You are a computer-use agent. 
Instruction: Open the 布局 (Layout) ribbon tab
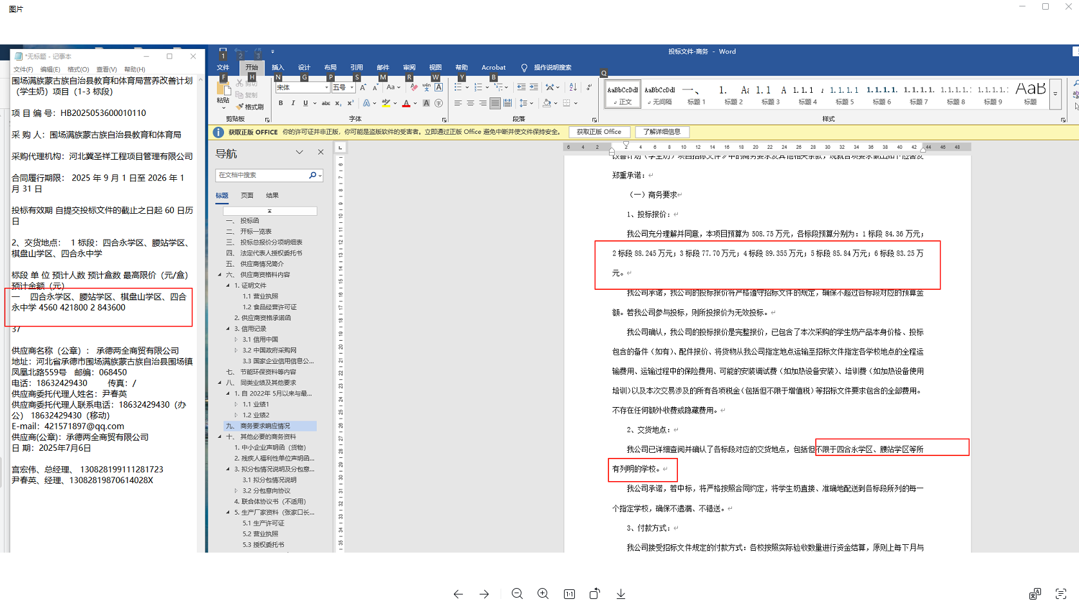[330, 68]
